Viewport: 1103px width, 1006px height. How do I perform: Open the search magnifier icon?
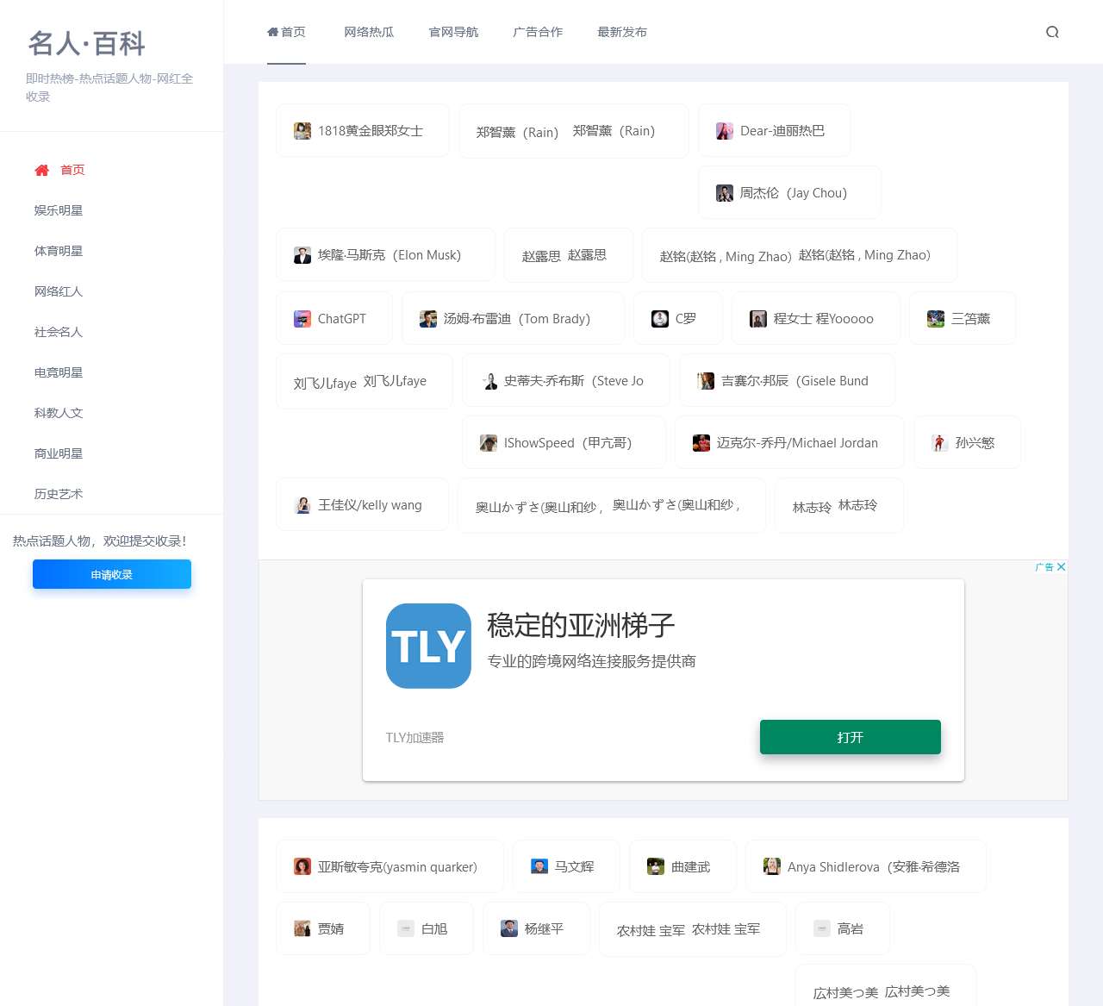[x=1052, y=32]
